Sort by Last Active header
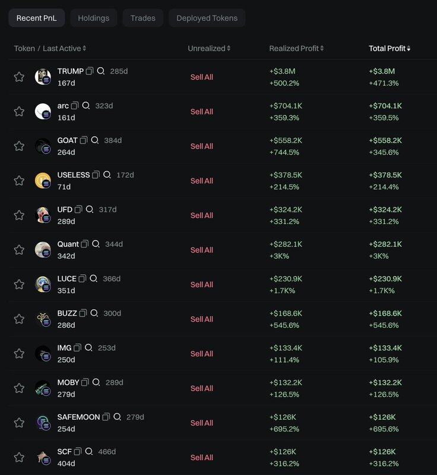The width and height of the screenshot is (437, 475). (x=64, y=48)
